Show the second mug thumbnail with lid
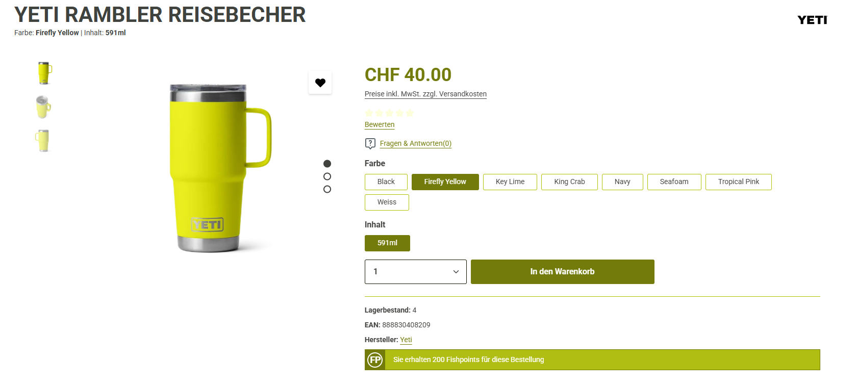Image resolution: width=856 pixels, height=386 pixels. pyautogui.click(x=43, y=107)
